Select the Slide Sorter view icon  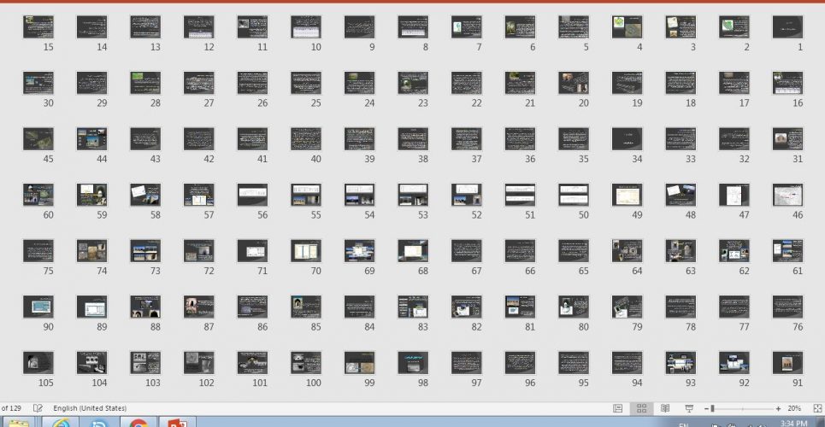click(641, 408)
